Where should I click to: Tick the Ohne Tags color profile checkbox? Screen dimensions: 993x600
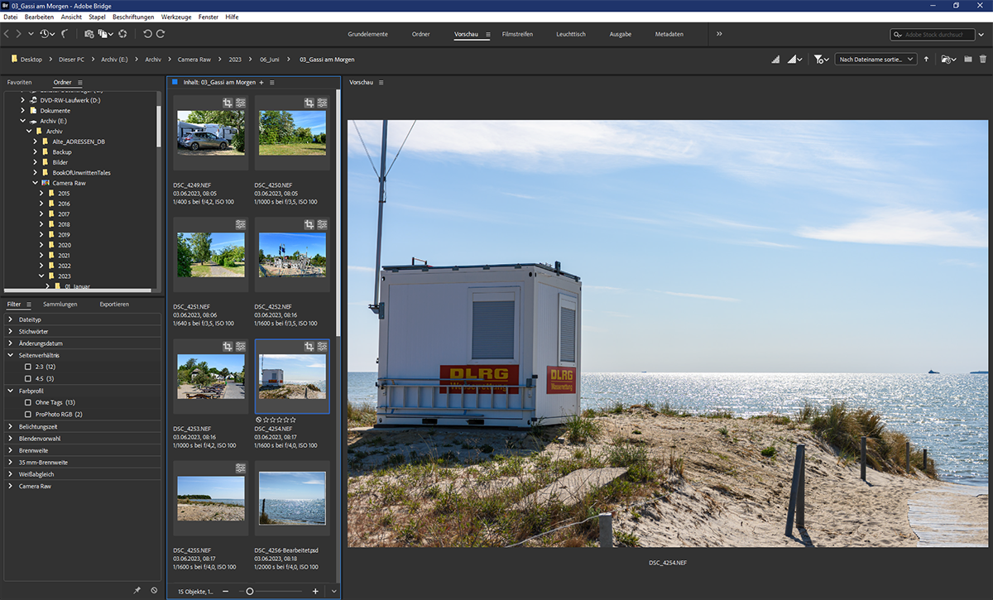click(28, 402)
